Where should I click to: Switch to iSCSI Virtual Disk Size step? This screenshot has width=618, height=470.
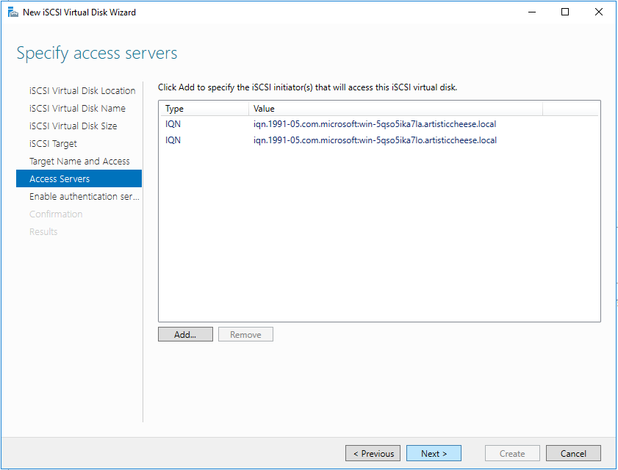coord(73,126)
